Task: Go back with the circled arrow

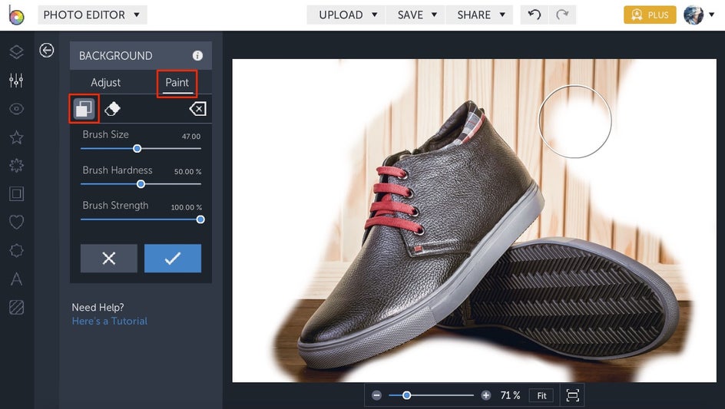Action: point(47,50)
